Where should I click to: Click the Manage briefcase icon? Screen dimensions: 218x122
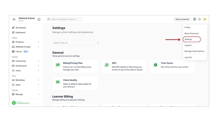tap(13, 94)
